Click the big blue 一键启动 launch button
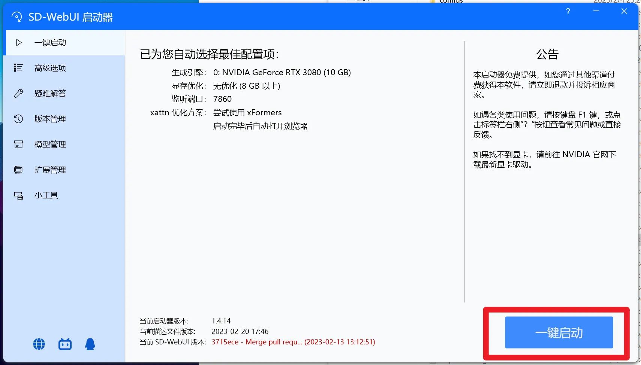641x365 pixels. (559, 332)
